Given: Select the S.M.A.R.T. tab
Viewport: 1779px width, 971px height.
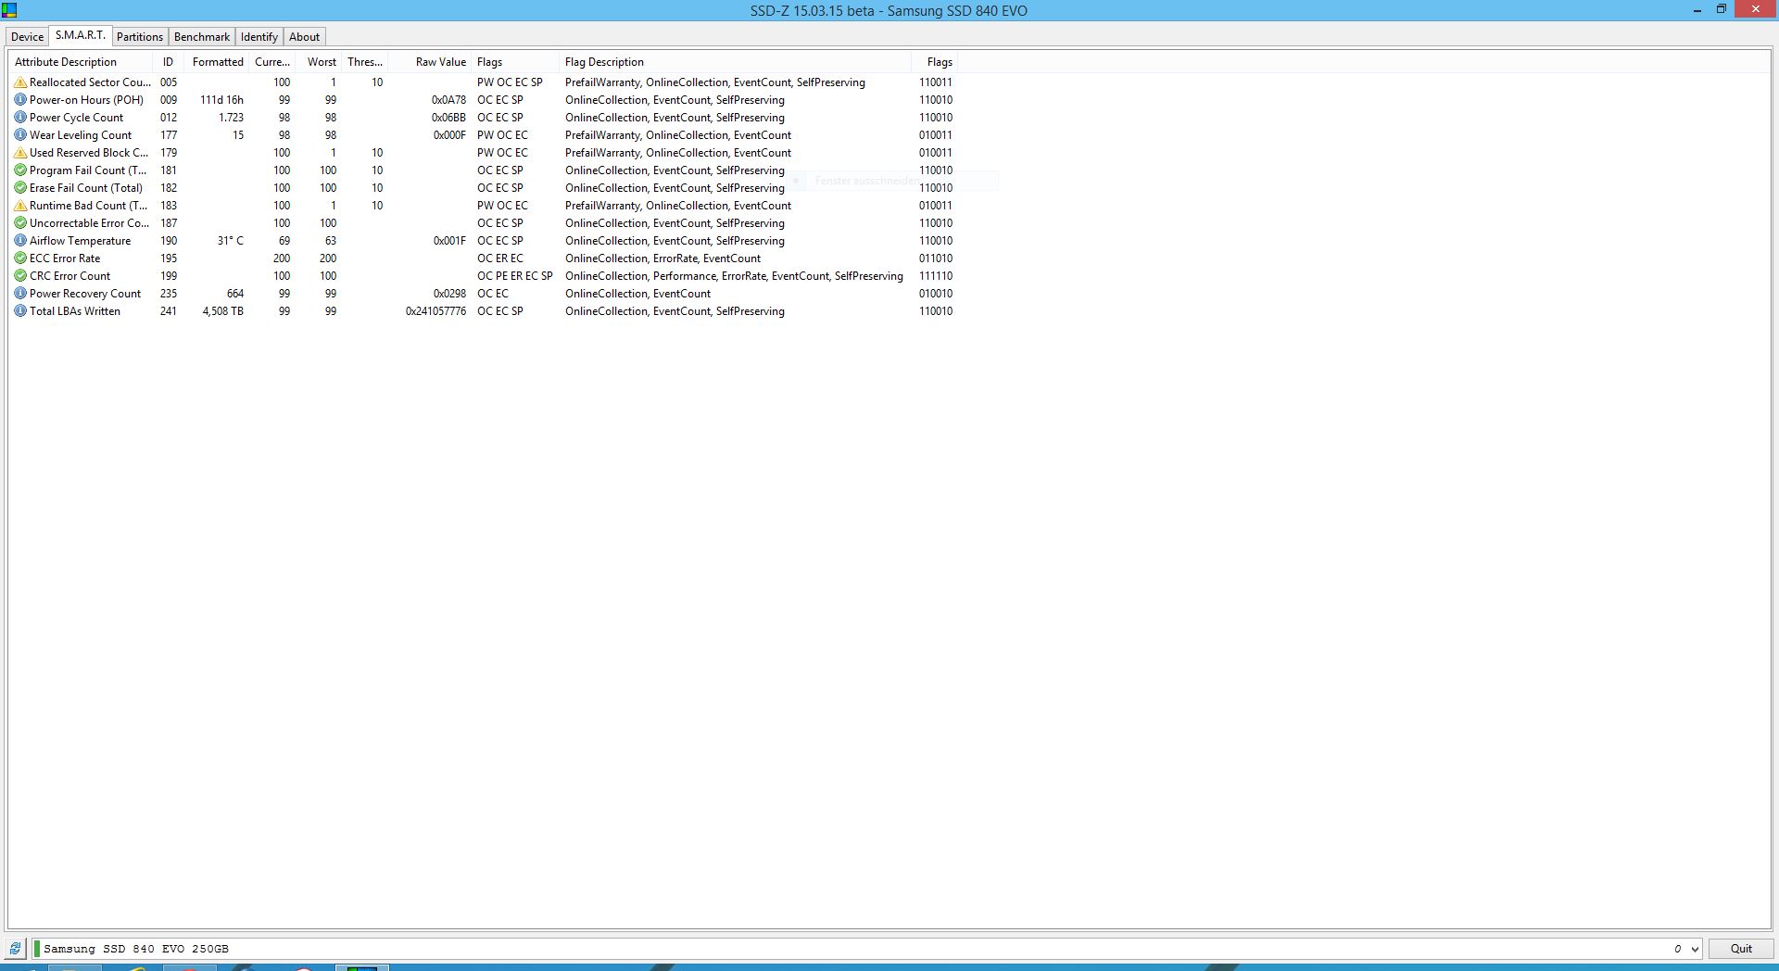Looking at the screenshot, I should click(x=81, y=35).
